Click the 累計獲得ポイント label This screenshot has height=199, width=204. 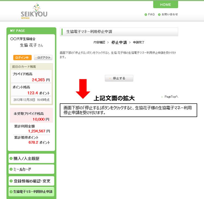26,137
